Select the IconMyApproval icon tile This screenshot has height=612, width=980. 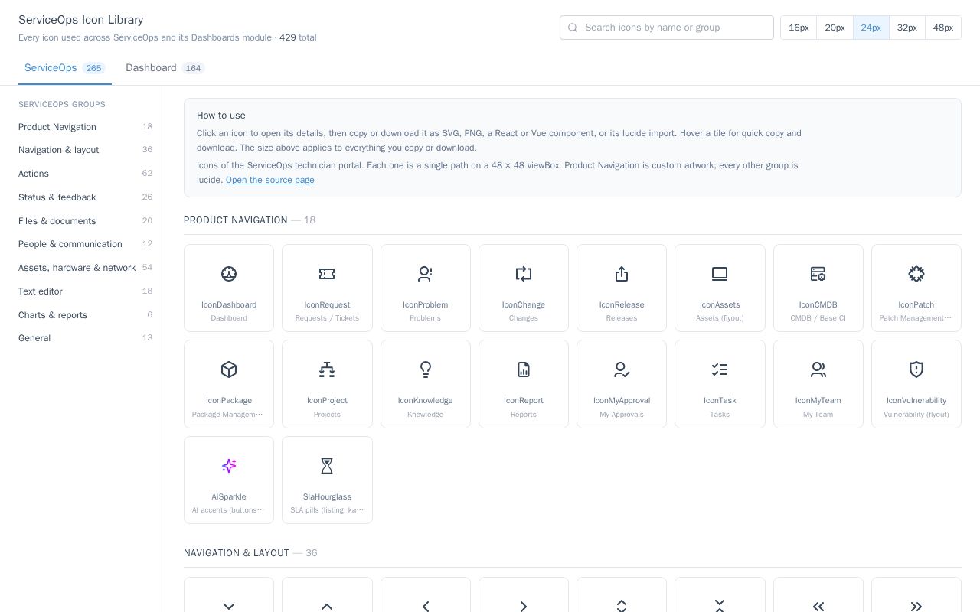(622, 384)
